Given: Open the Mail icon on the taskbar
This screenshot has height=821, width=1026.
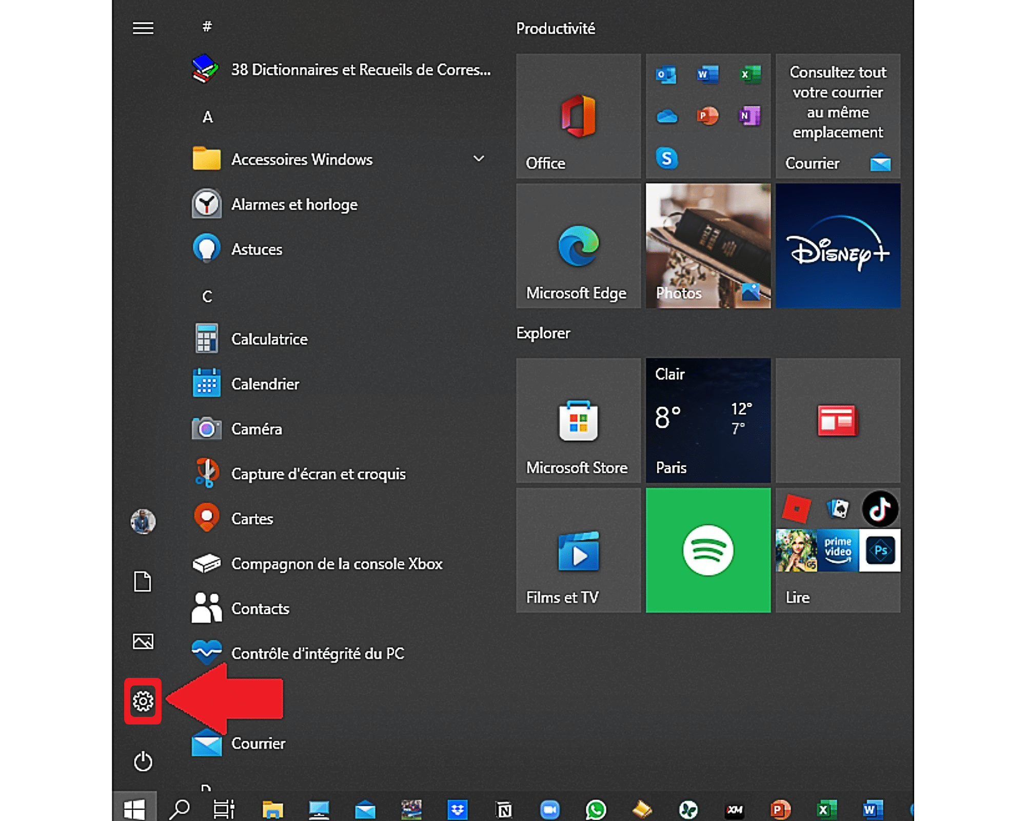Looking at the screenshot, I should click(365, 810).
